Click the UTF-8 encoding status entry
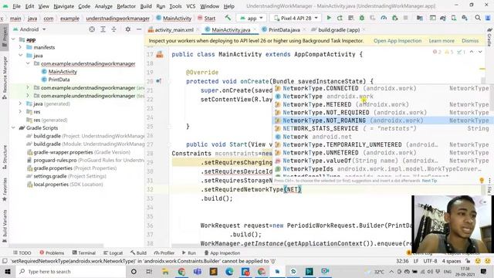494x278 pixels. [x=430, y=261]
